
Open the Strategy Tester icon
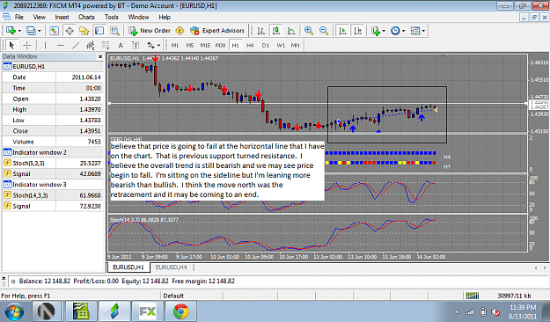coord(114,31)
